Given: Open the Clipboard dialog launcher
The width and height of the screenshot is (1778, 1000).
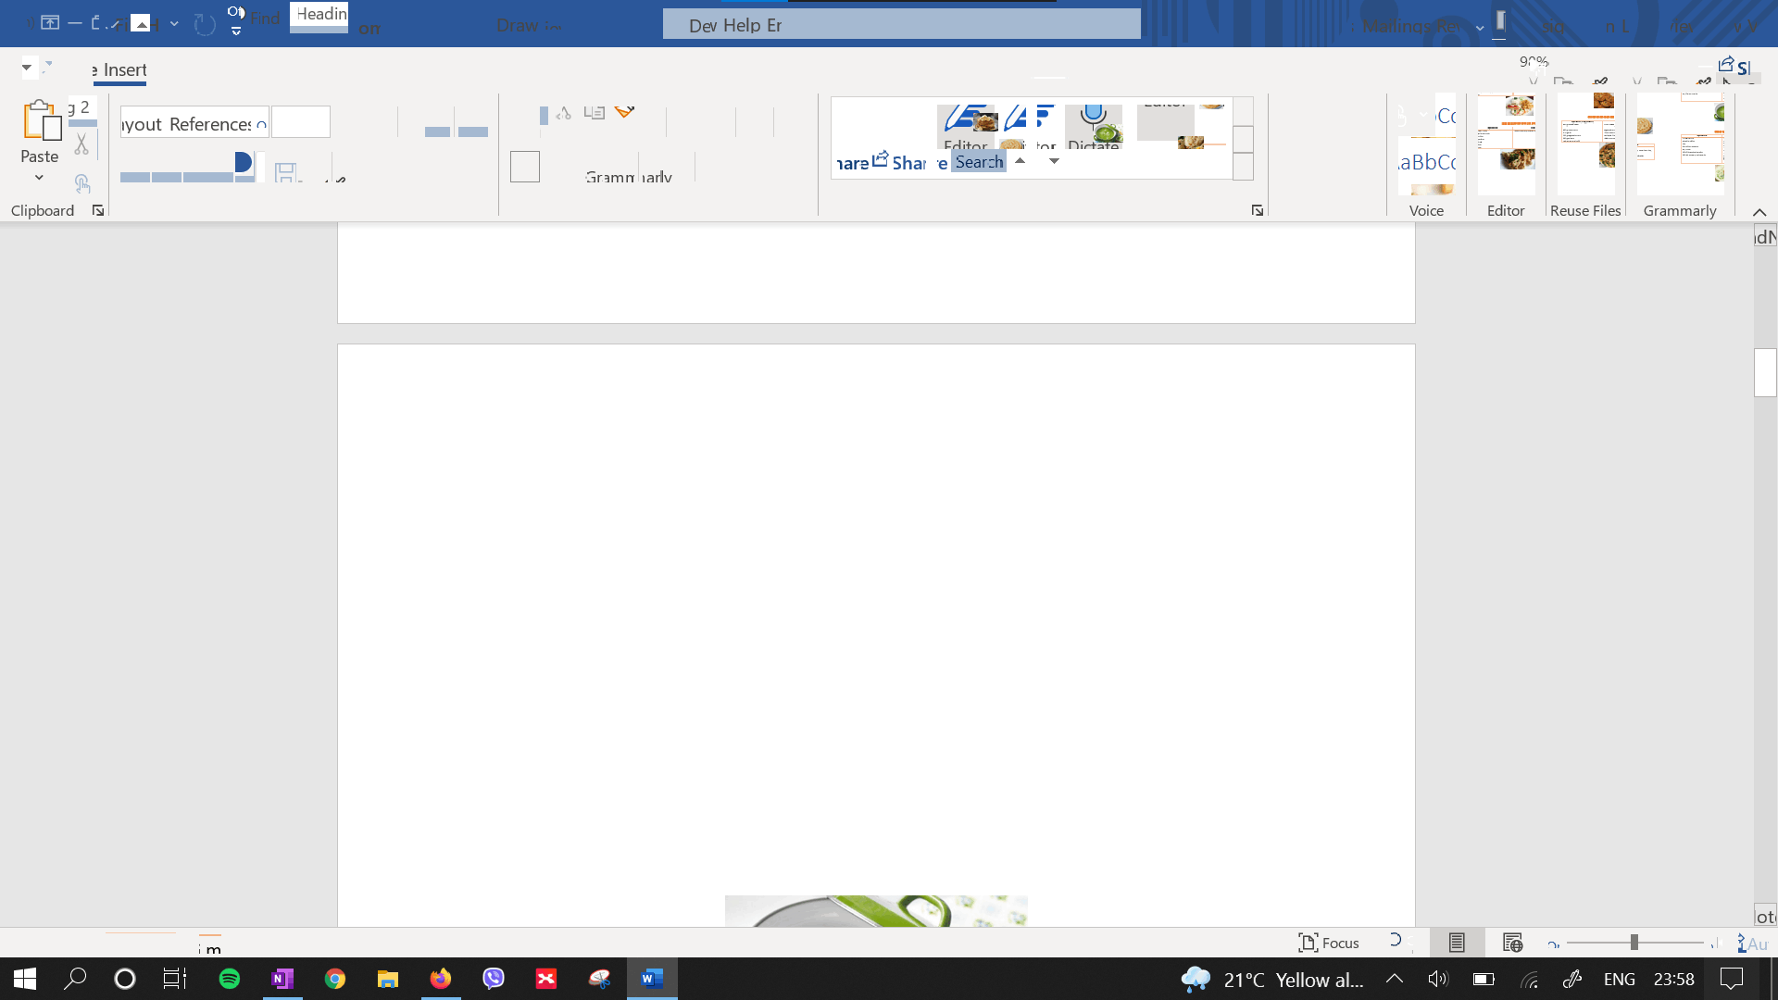Looking at the screenshot, I should 98,211.
